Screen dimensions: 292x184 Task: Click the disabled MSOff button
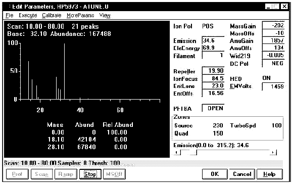114,174
